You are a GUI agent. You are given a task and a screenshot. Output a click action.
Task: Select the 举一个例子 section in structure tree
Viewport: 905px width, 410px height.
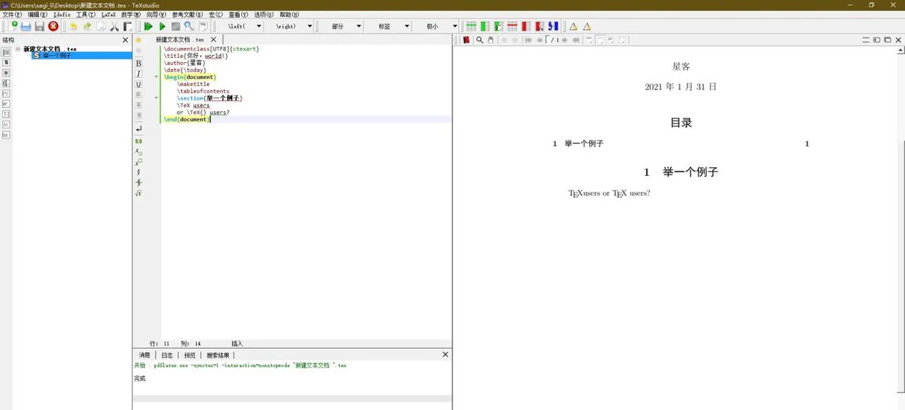point(57,56)
